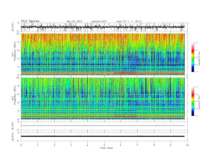Click the '0' tick label on time axis
This screenshot has width=211, height=163.
(21, 145)
